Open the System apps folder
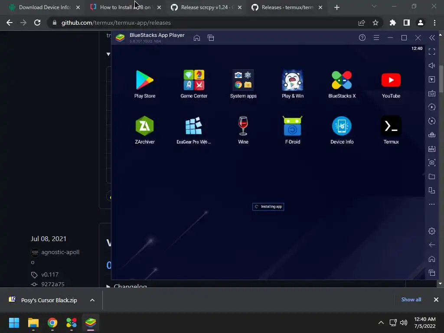Screen dimensions: 444x333 click(243, 84)
